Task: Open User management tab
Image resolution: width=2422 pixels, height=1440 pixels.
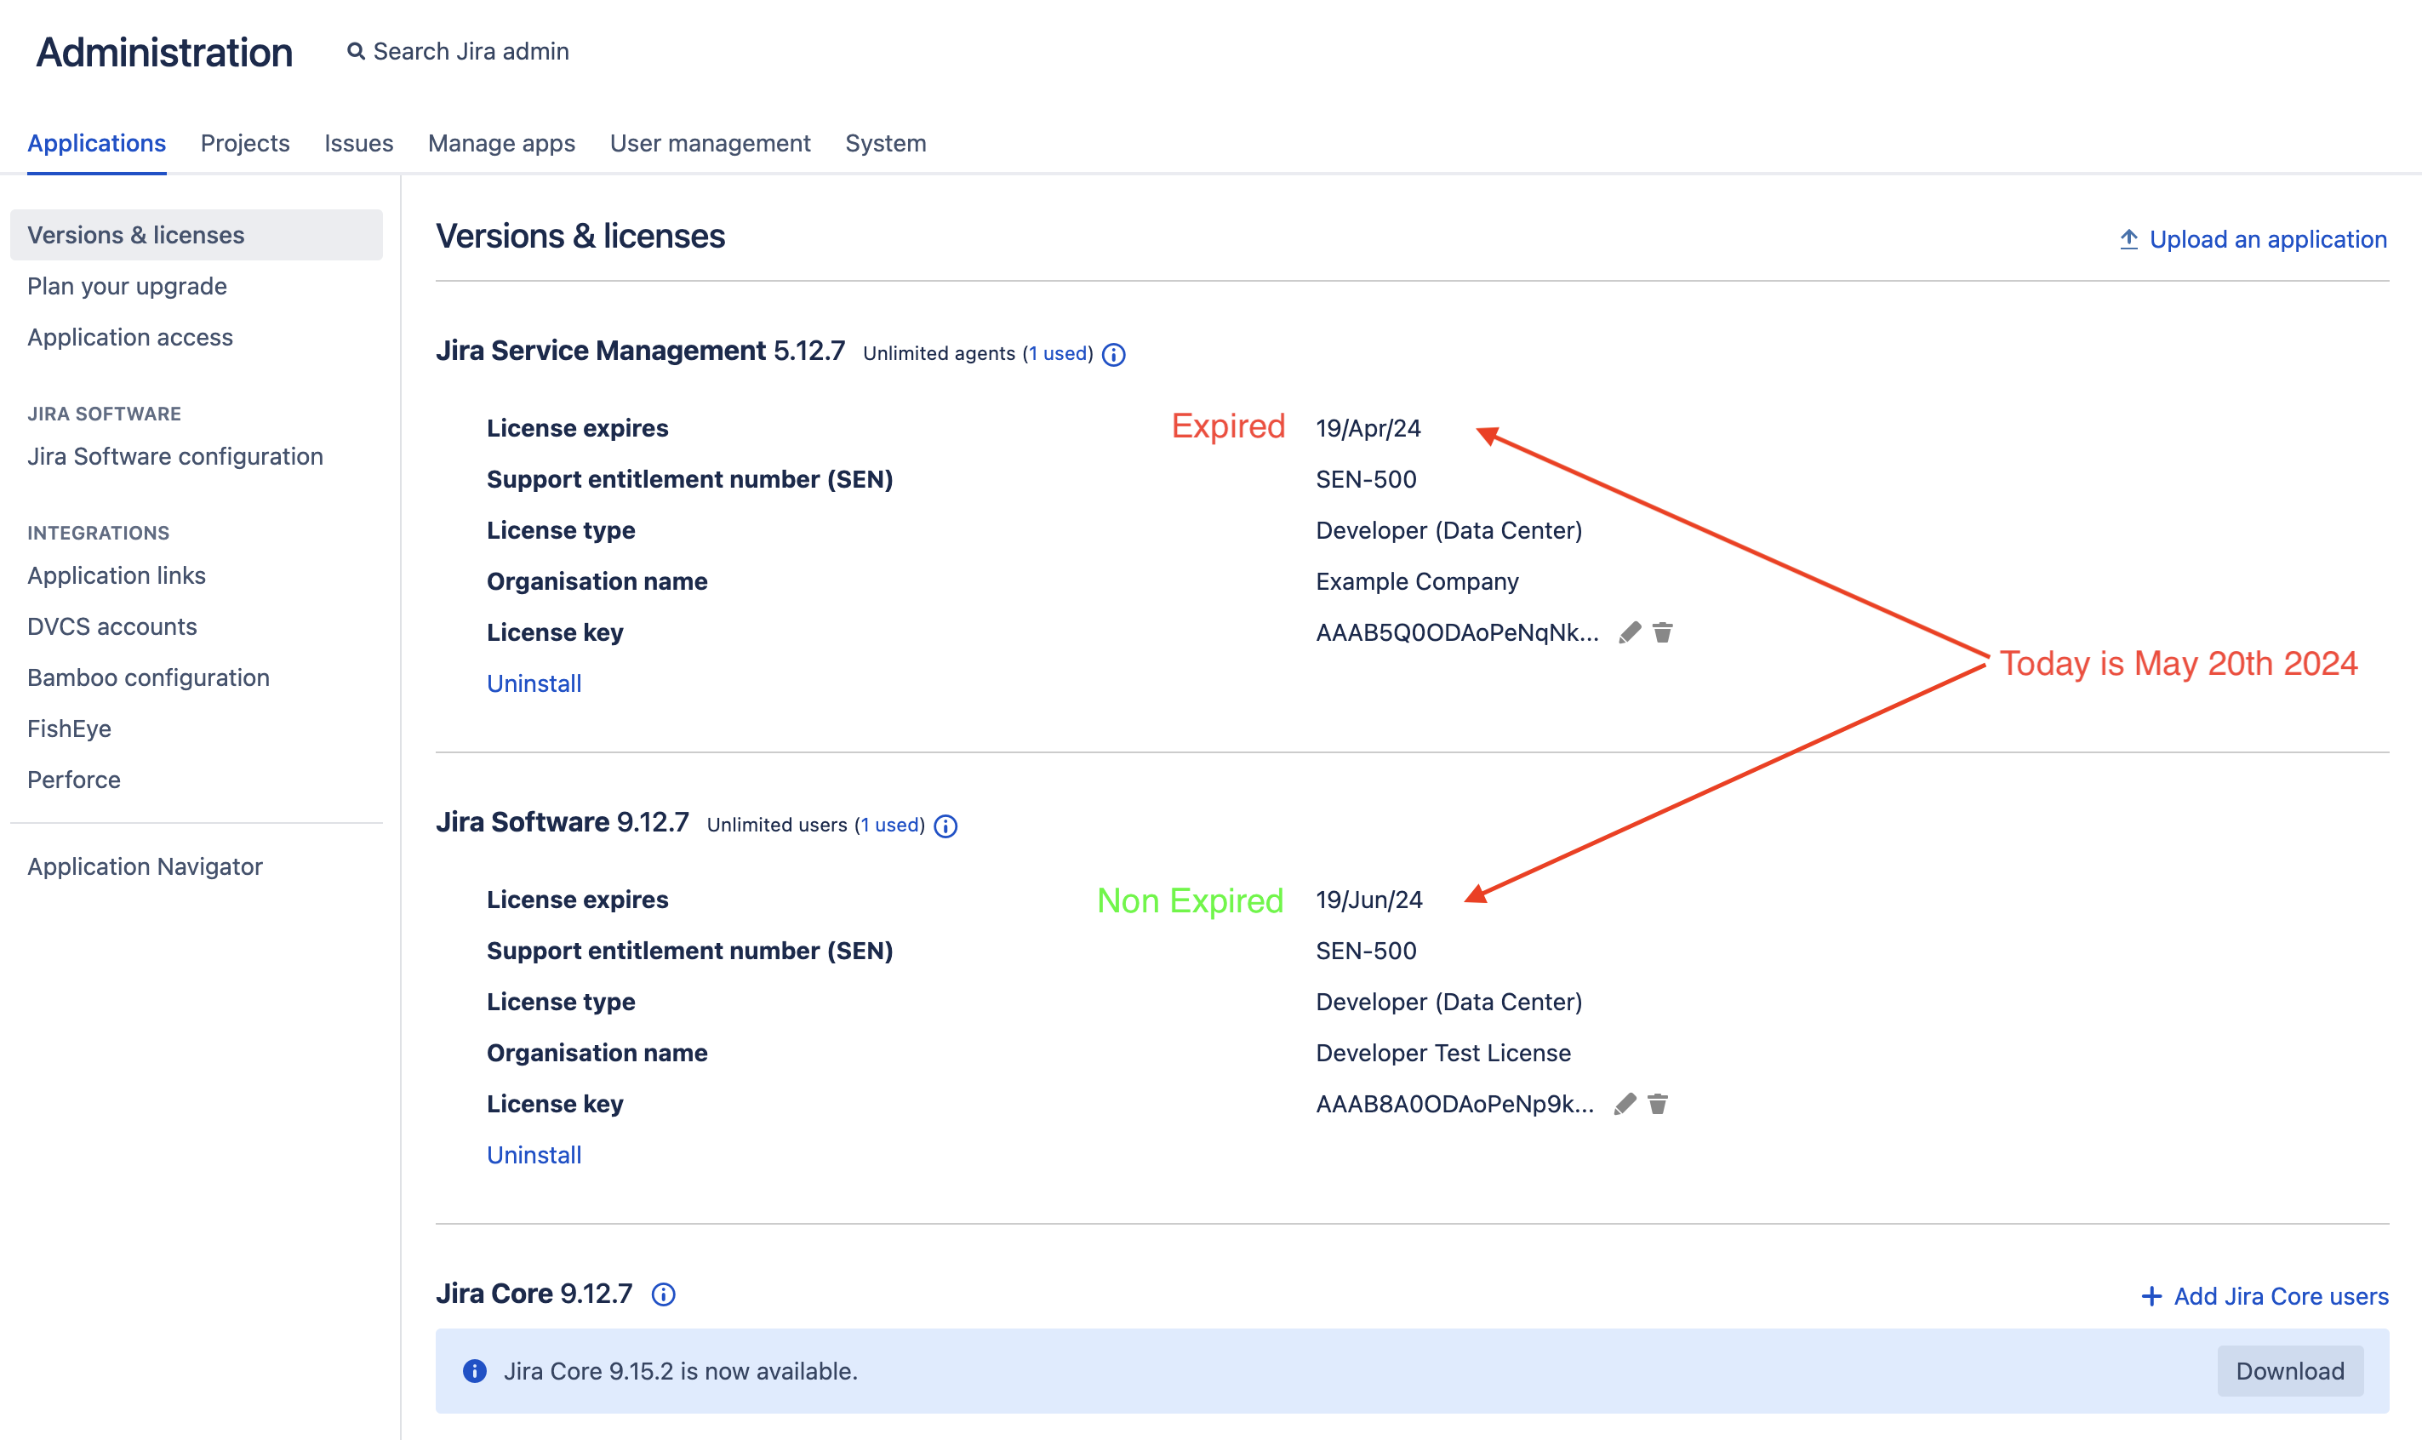Action: coord(710,144)
